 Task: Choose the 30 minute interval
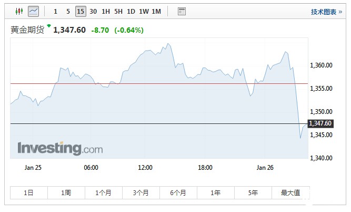93,11
